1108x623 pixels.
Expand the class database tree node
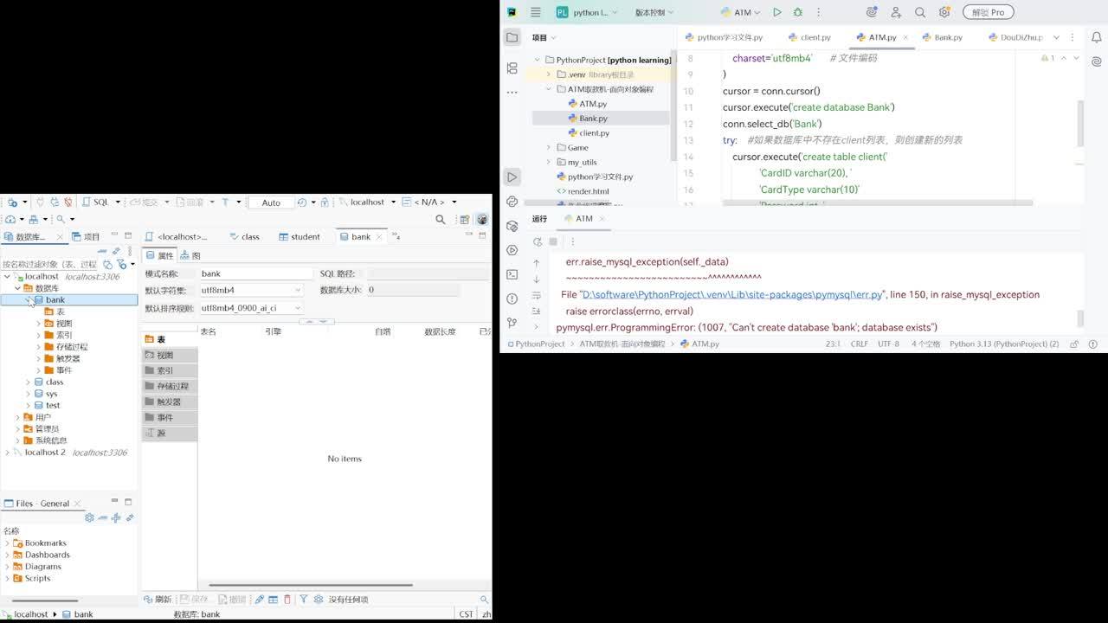coord(28,382)
